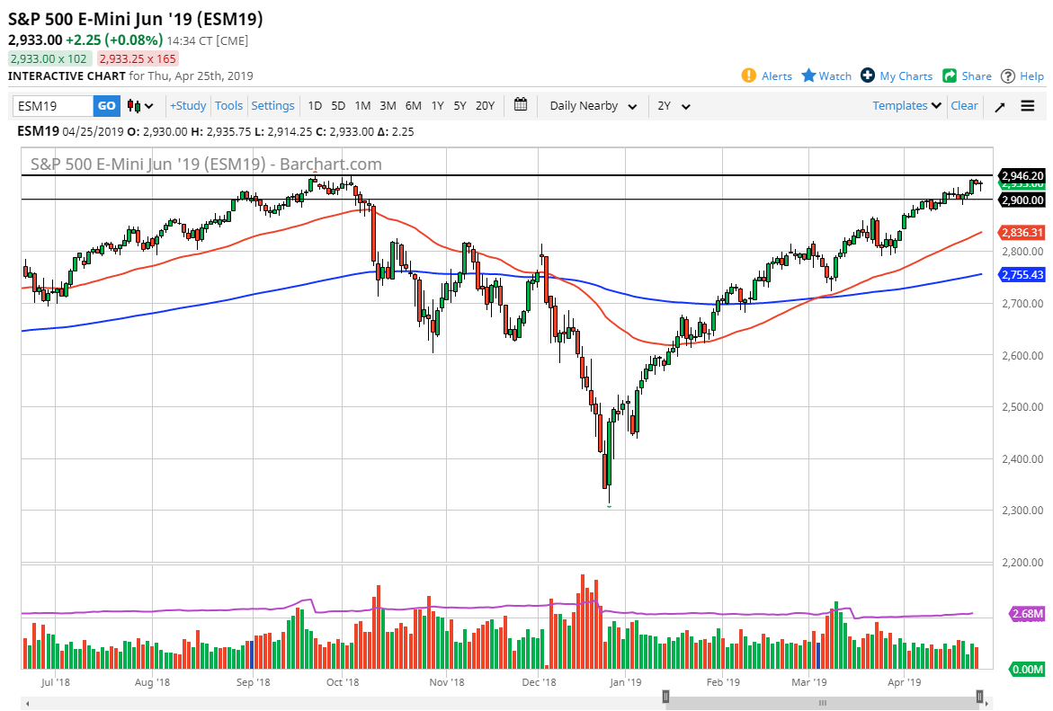The width and height of the screenshot is (1053, 711).
Task: Open the hamburger chart menu icon
Action: click(x=1027, y=105)
